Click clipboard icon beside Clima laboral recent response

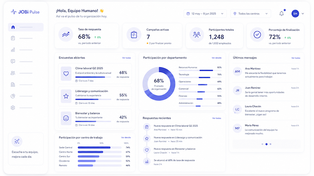147,127
